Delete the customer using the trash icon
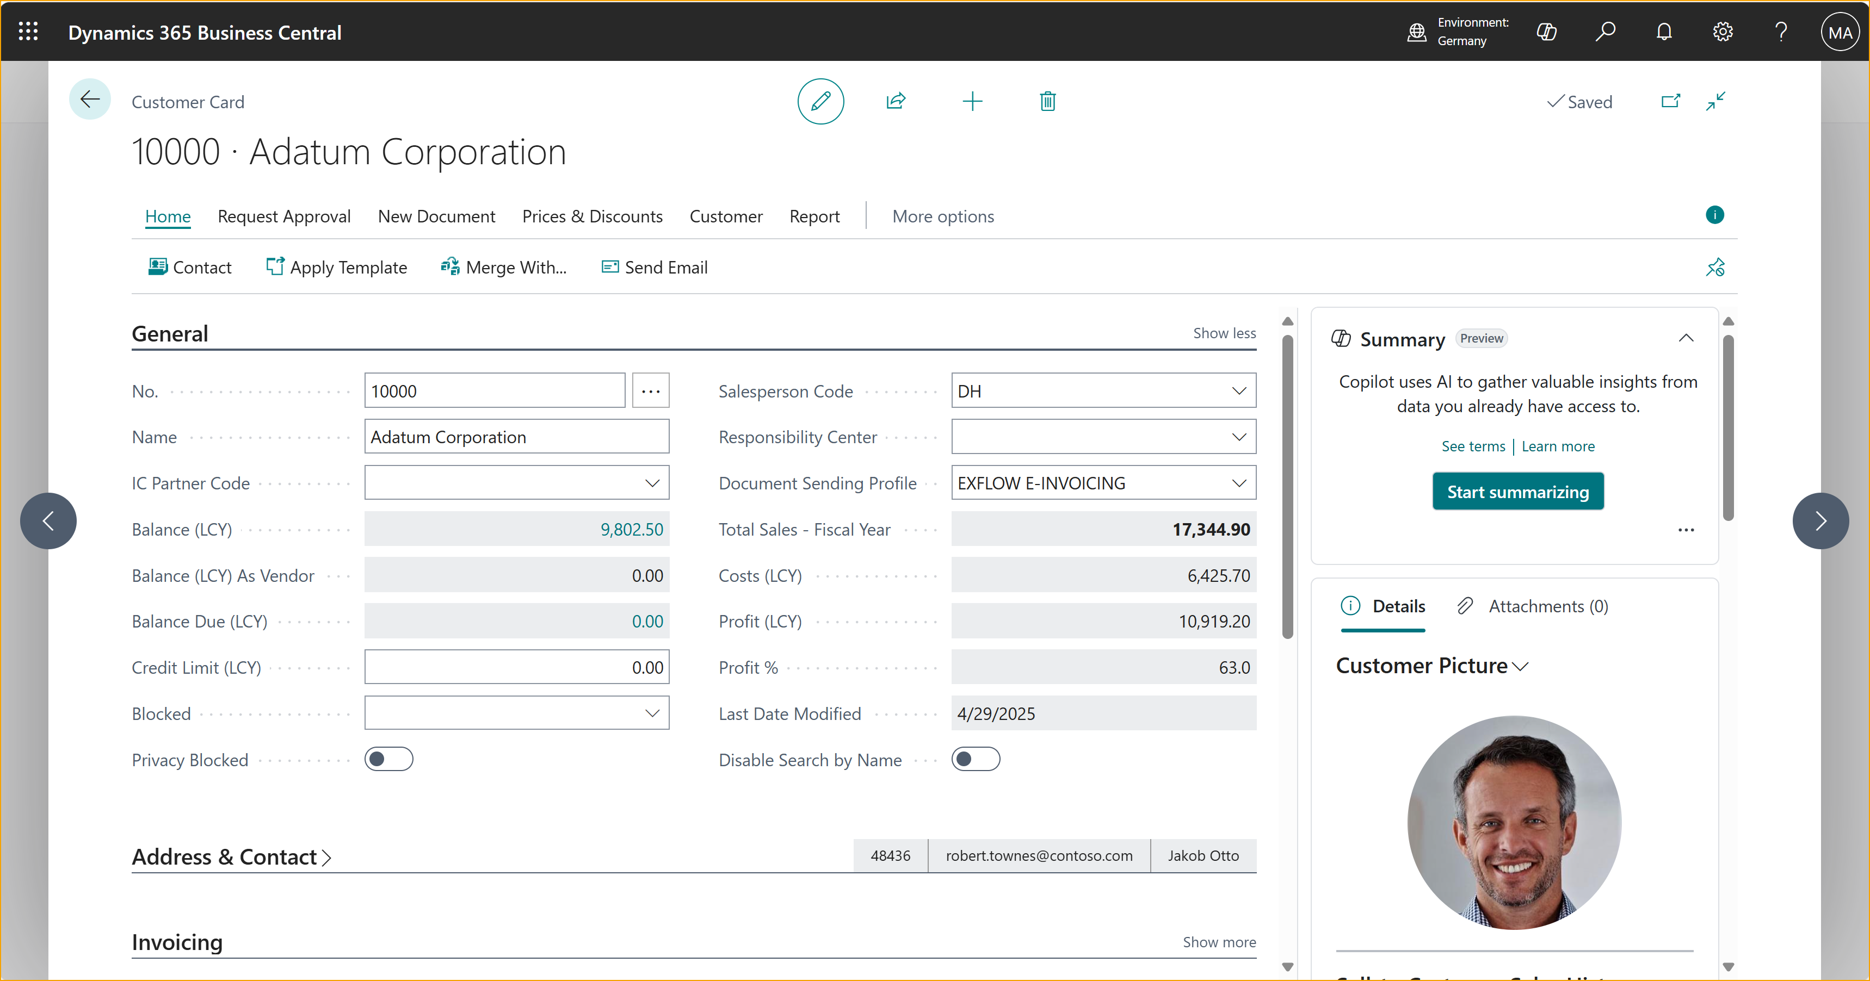This screenshot has height=981, width=1870. 1047,101
